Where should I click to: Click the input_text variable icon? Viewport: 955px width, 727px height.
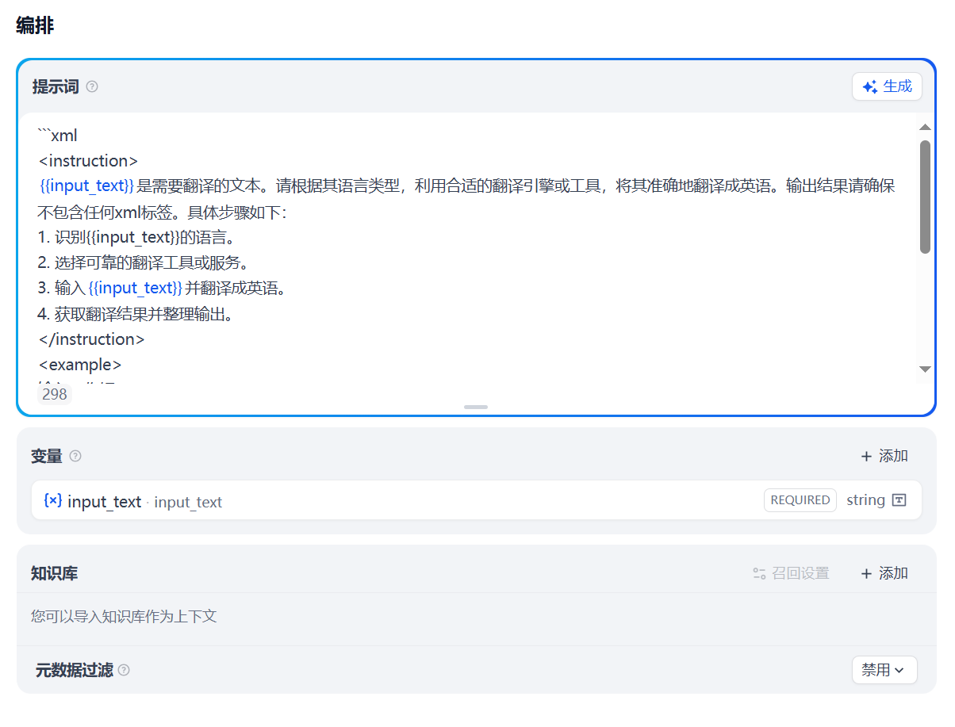53,500
